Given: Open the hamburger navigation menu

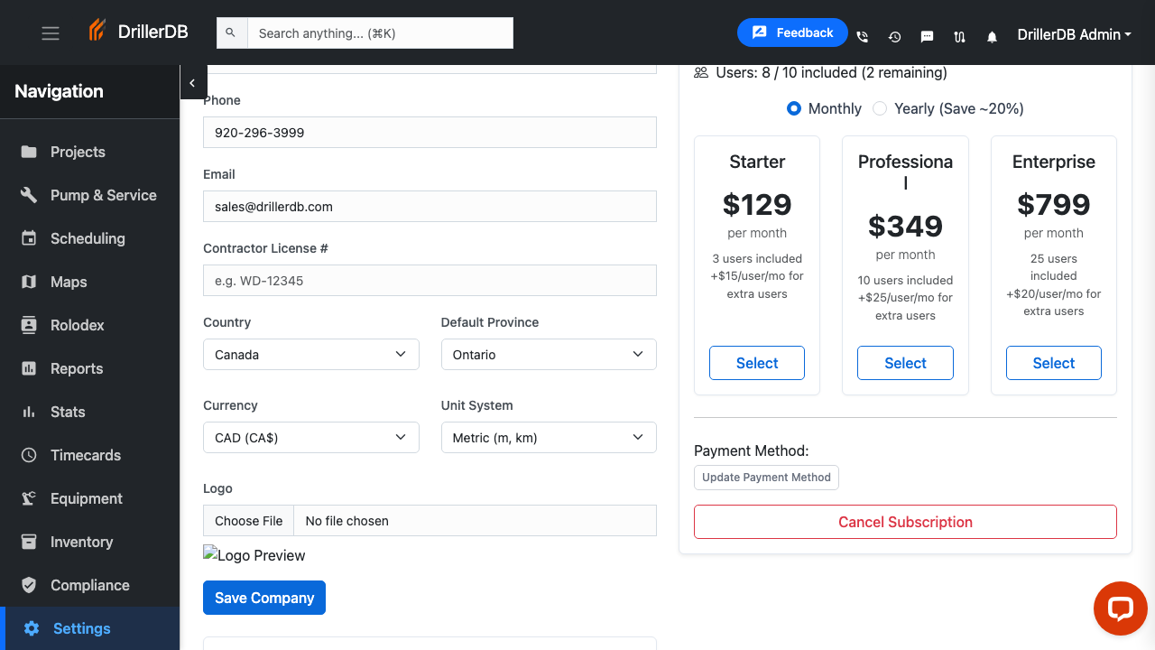Looking at the screenshot, I should 50,32.
